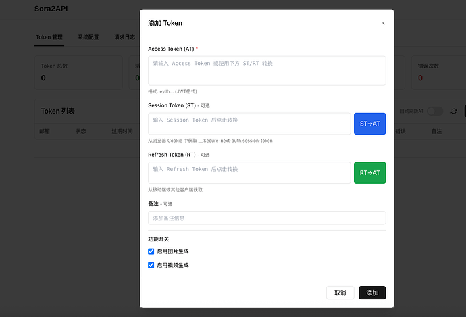Screen dimensions: 466x317
Task: Convert session token using ST→AT button
Action: pos(369,124)
